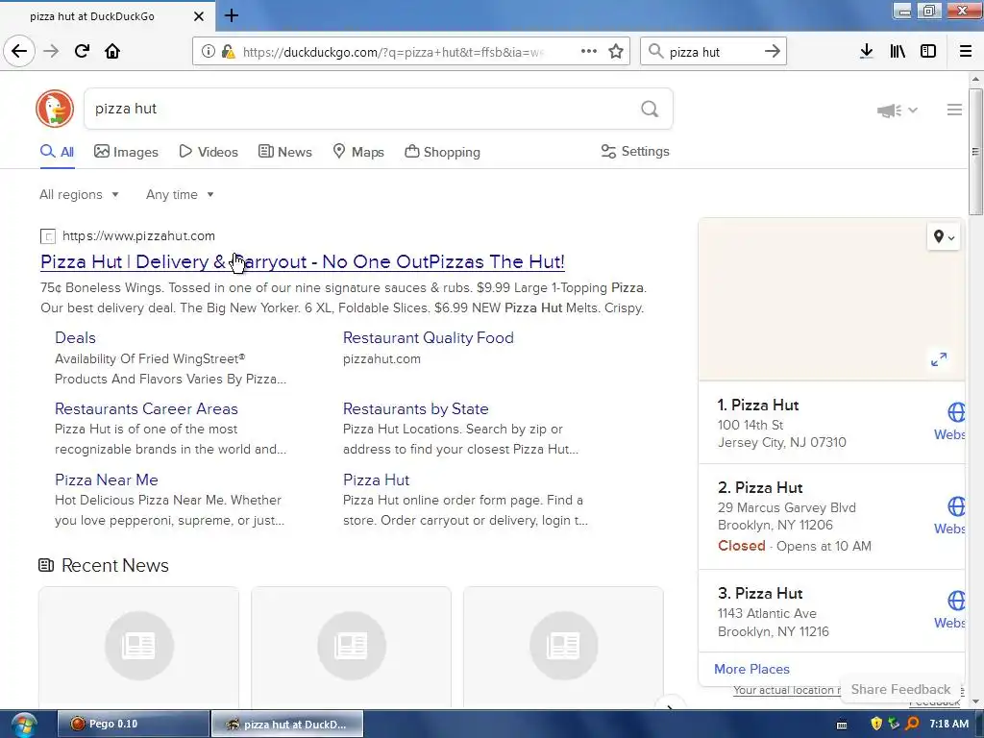This screenshot has width=984, height=738.
Task: Click DuckDuckGo search magnifier button
Action: pos(650,110)
